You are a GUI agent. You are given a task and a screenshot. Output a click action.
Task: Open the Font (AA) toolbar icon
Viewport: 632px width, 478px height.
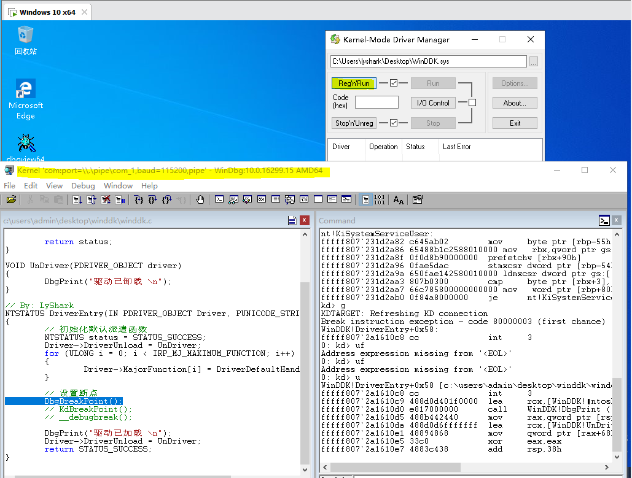pyautogui.click(x=399, y=199)
